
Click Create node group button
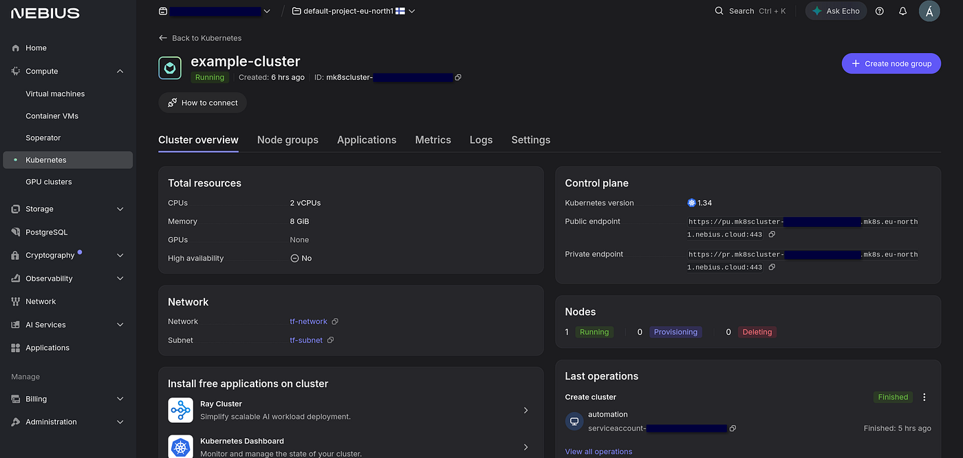coord(891,63)
